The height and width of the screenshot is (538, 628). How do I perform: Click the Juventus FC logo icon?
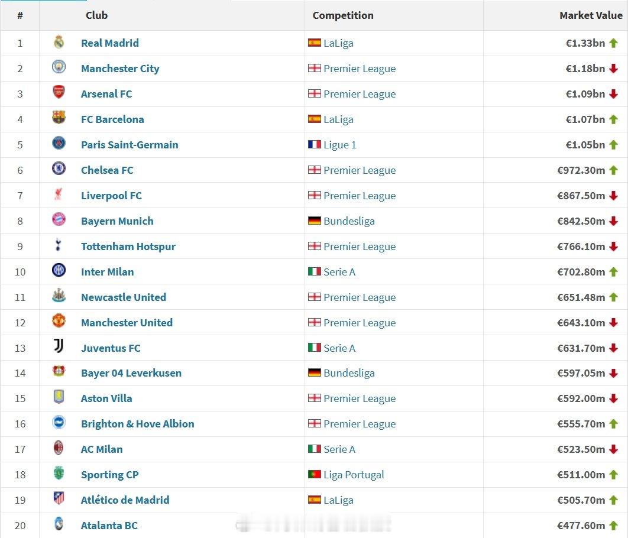pyautogui.click(x=59, y=346)
